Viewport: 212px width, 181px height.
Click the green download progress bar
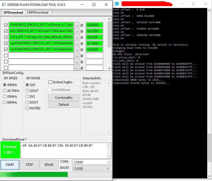click(x=56, y=175)
